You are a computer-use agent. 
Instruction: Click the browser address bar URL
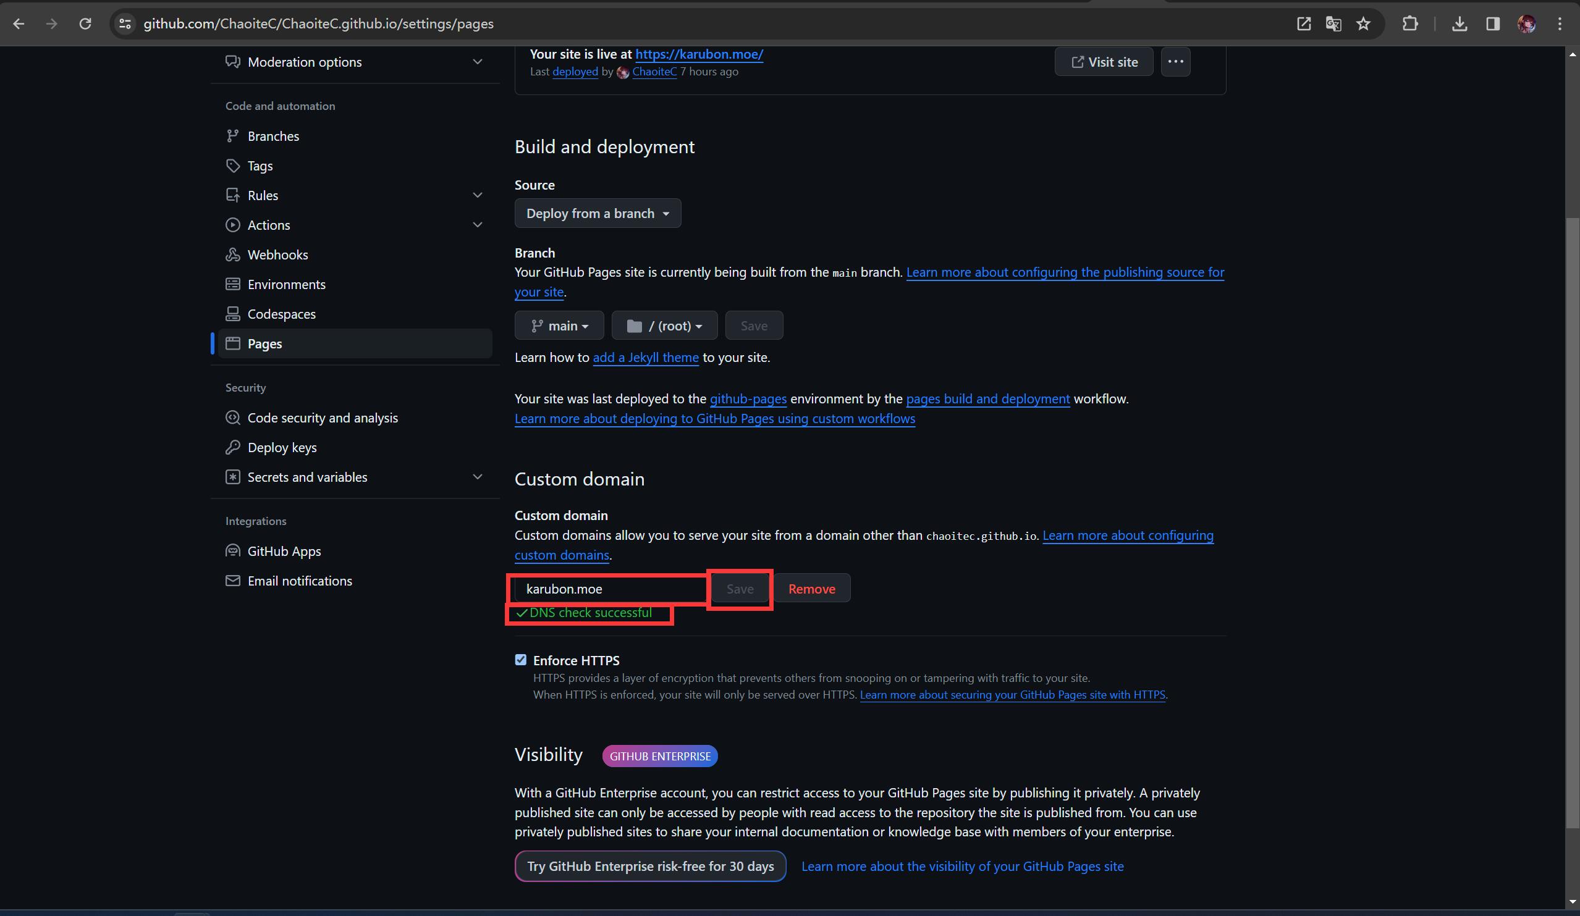pos(318,24)
